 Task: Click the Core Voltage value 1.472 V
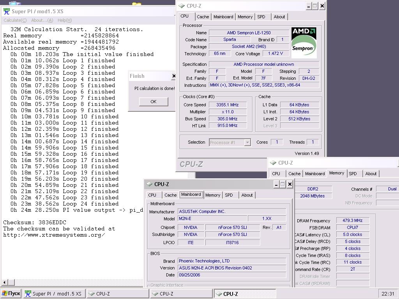click(275, 53)
